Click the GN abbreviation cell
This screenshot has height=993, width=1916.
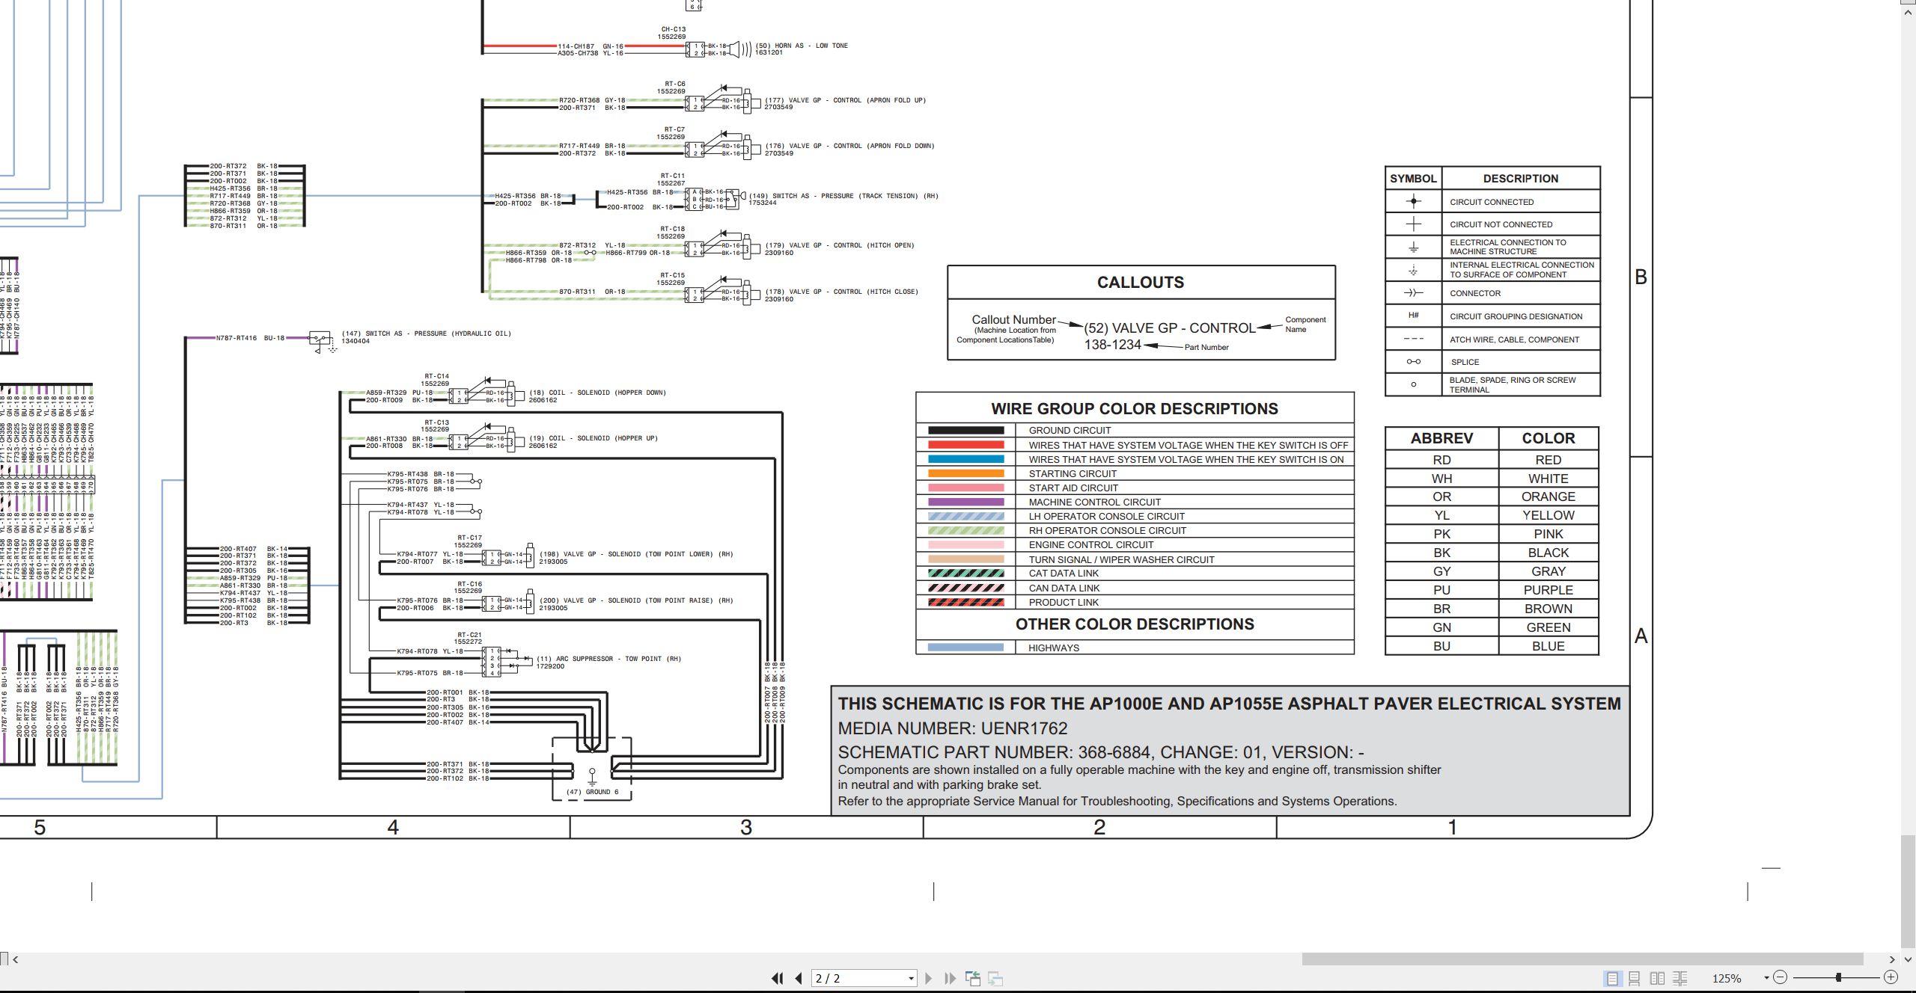tap(1441, 627)
